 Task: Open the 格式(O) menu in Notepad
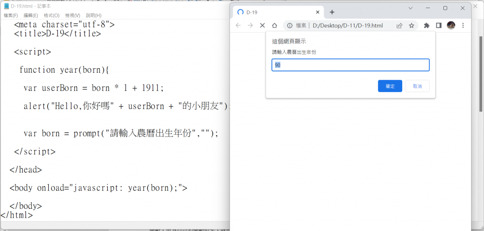52,16
